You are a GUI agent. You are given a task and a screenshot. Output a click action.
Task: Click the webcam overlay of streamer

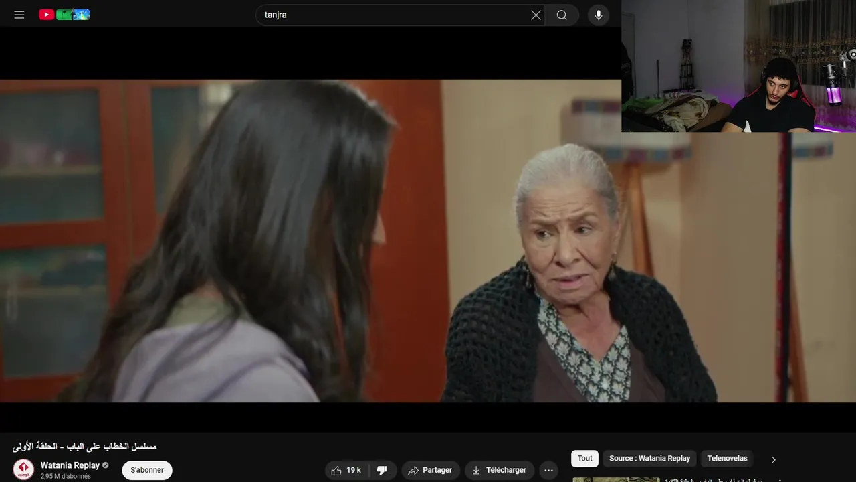tap(738, 66)
